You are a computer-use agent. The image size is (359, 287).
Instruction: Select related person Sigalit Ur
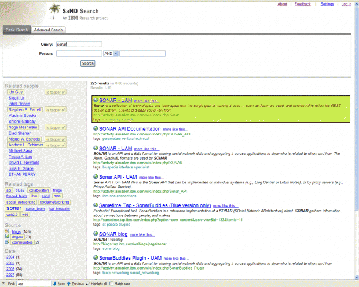click(16, 98)
